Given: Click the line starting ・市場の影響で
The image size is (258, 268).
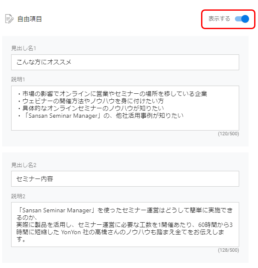Looking at the screenshot, I should 112,94.
